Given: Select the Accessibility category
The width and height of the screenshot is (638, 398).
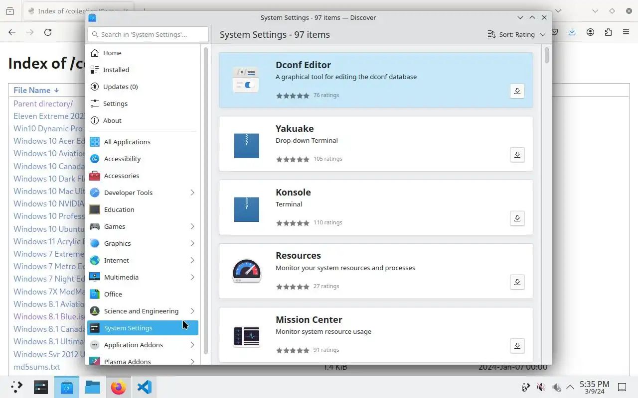Looking at the screenshot, I should tap(143, 159).
